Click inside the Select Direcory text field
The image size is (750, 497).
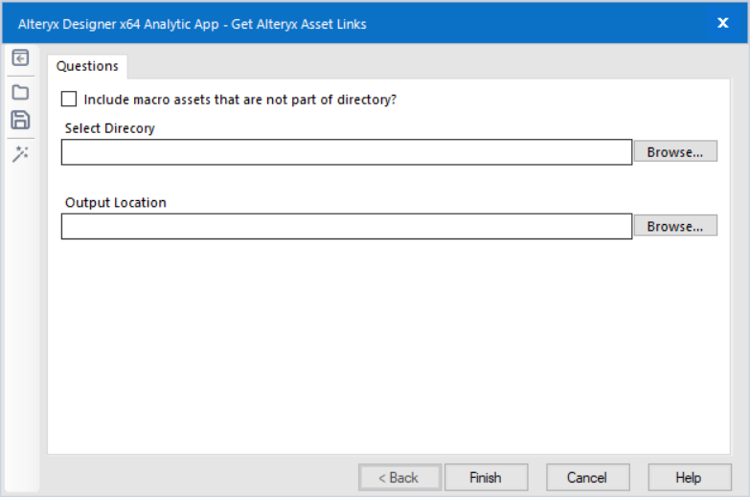pos(347,152)
